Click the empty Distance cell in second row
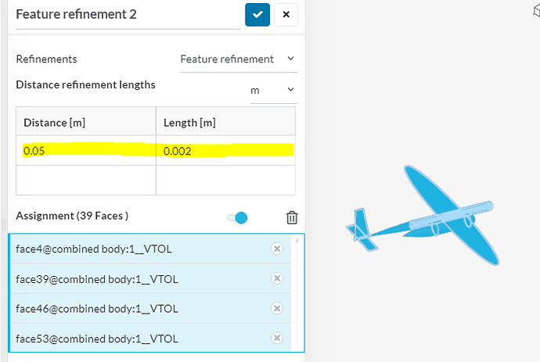This screenshot has width=540, height=362. pyautogui.click(x=86, y=181)
